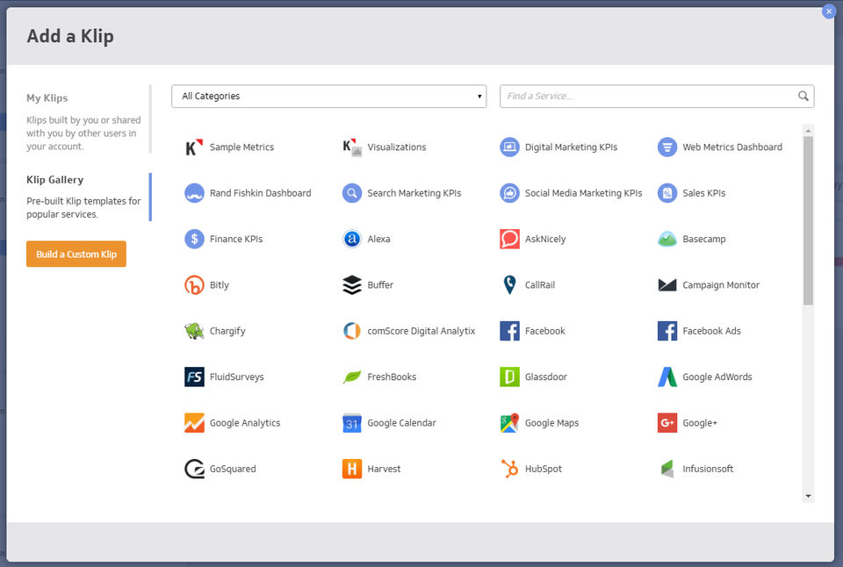843x567 pixels.
Task: Click the GoSquared logo icon
Action: point(194,469)
